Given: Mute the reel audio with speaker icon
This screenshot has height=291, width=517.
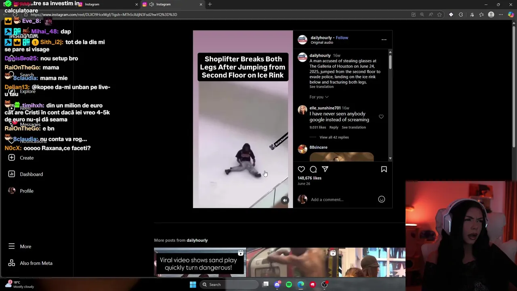Looking at the screenshot, I should coord(285,200).
